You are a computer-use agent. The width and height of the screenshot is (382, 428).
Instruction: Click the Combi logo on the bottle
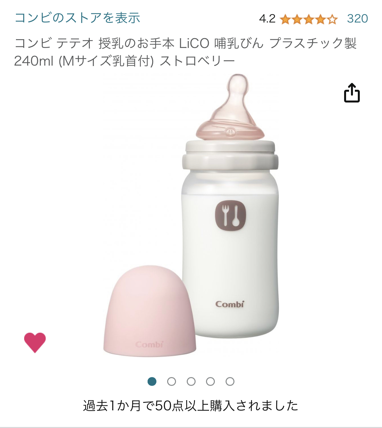coord(230,304)
